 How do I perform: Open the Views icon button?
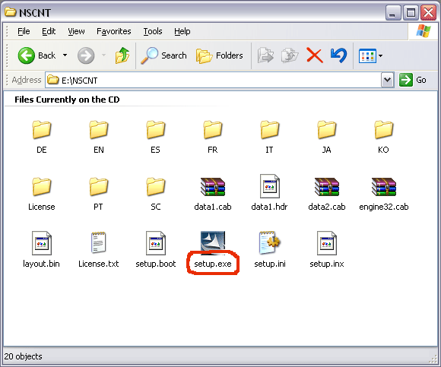(367, 55)
